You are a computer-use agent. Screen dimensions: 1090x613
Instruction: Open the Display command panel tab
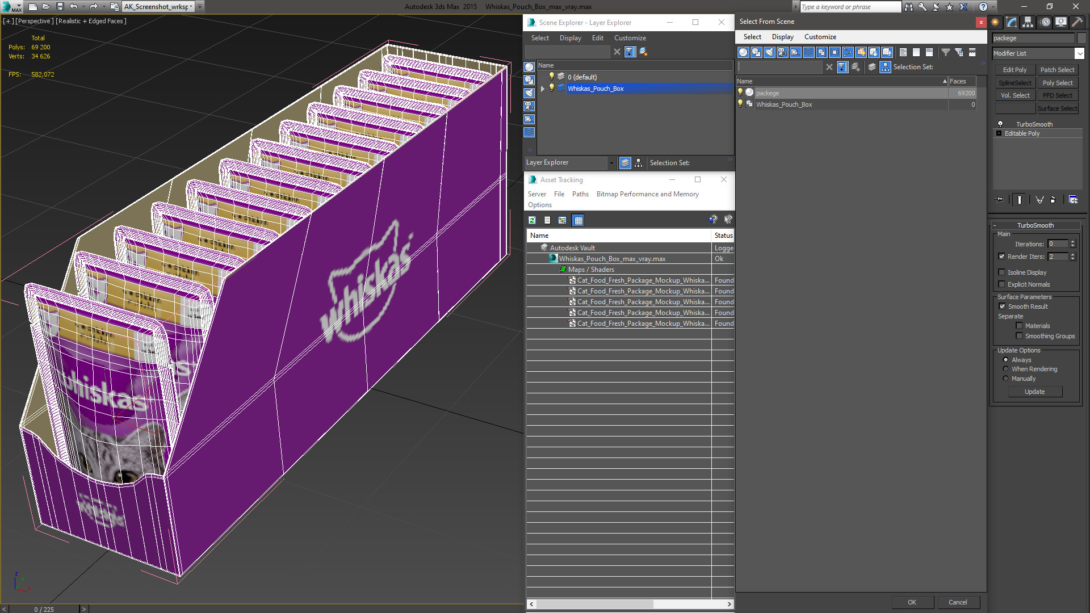[1060, 22]
